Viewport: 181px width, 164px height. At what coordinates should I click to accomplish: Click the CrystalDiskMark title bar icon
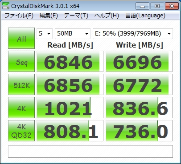coord(6,6)
